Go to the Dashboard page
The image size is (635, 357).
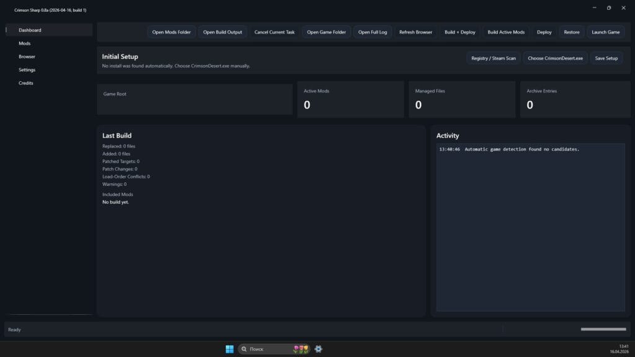[49, 30]
